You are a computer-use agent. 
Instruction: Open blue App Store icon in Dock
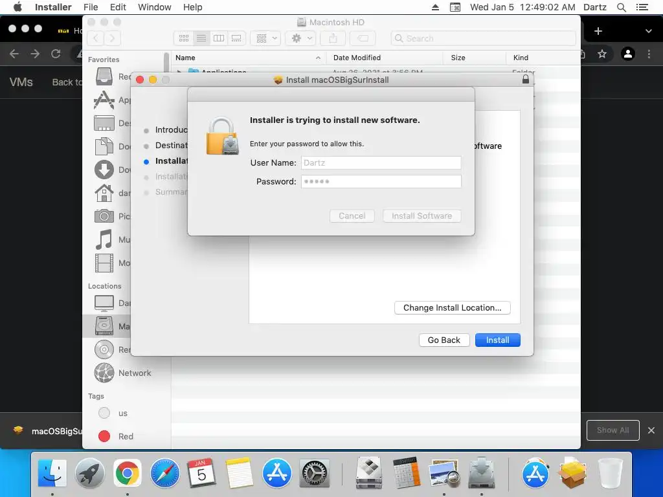277,473
